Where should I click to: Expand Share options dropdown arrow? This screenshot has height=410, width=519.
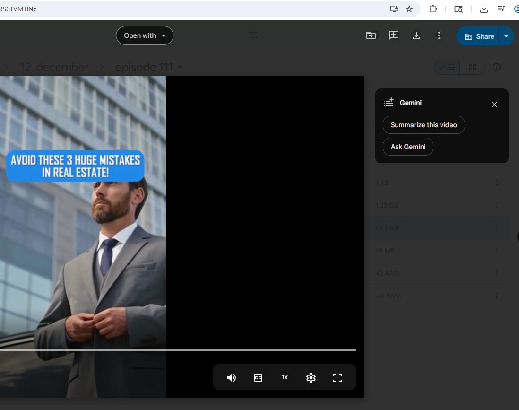506,36
